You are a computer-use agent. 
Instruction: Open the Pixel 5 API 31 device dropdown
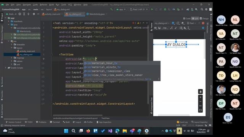(x=139, y=10)
